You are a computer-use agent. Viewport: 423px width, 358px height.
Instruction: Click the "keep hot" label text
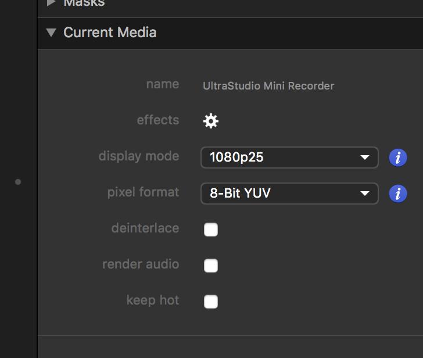pos(153,300)
